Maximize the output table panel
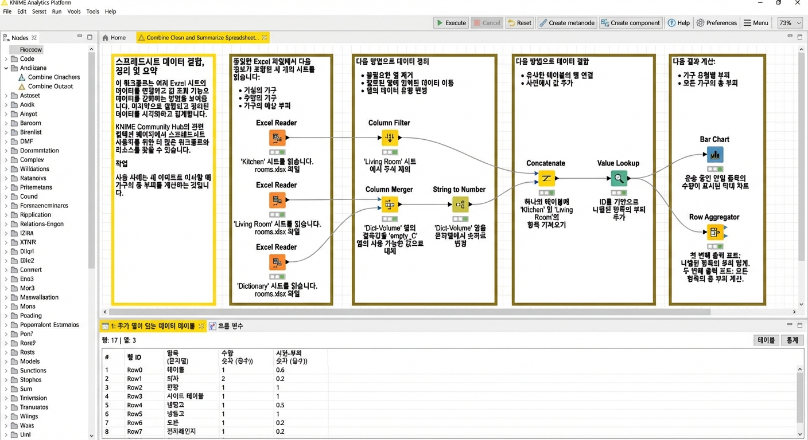808x440 pixels. point(800,325)
